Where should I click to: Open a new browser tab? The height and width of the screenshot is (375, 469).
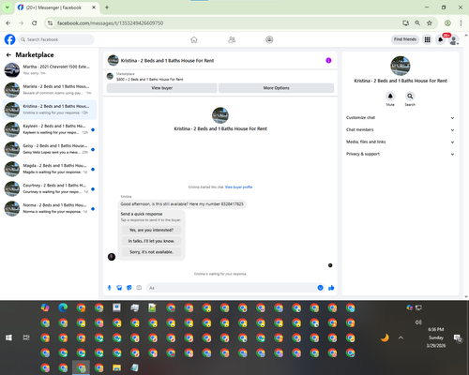107,7
